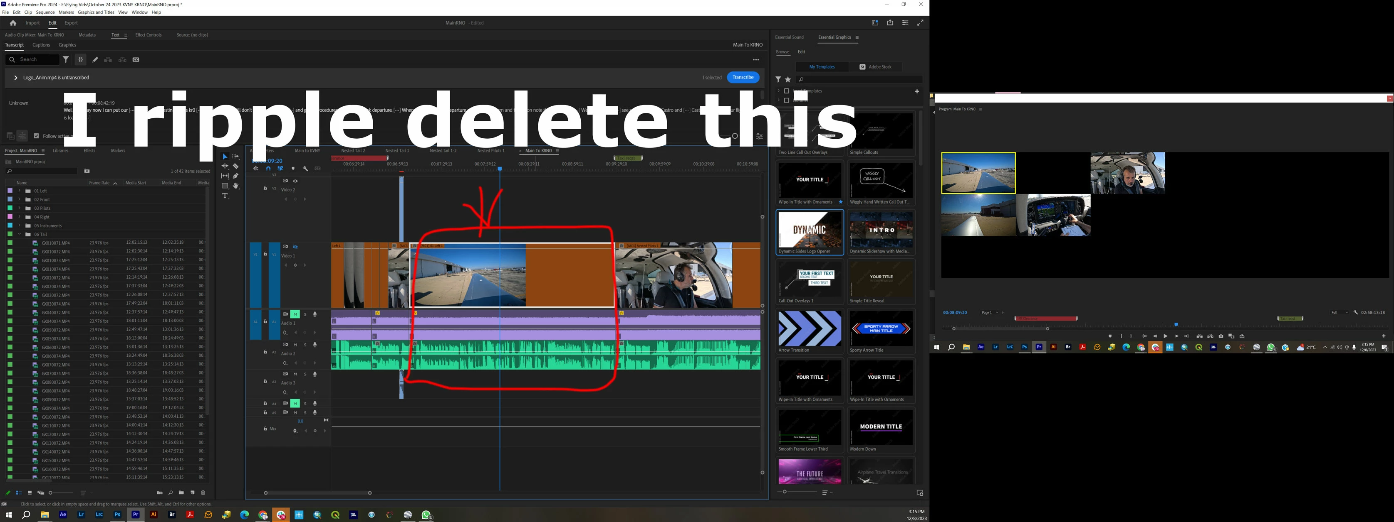Select Dynamic Slides Logo Opener template thumbnail
1394x522 pixels.
tap(810, 230)
